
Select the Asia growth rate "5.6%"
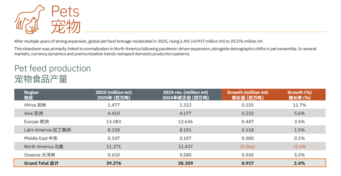(299, 113)
